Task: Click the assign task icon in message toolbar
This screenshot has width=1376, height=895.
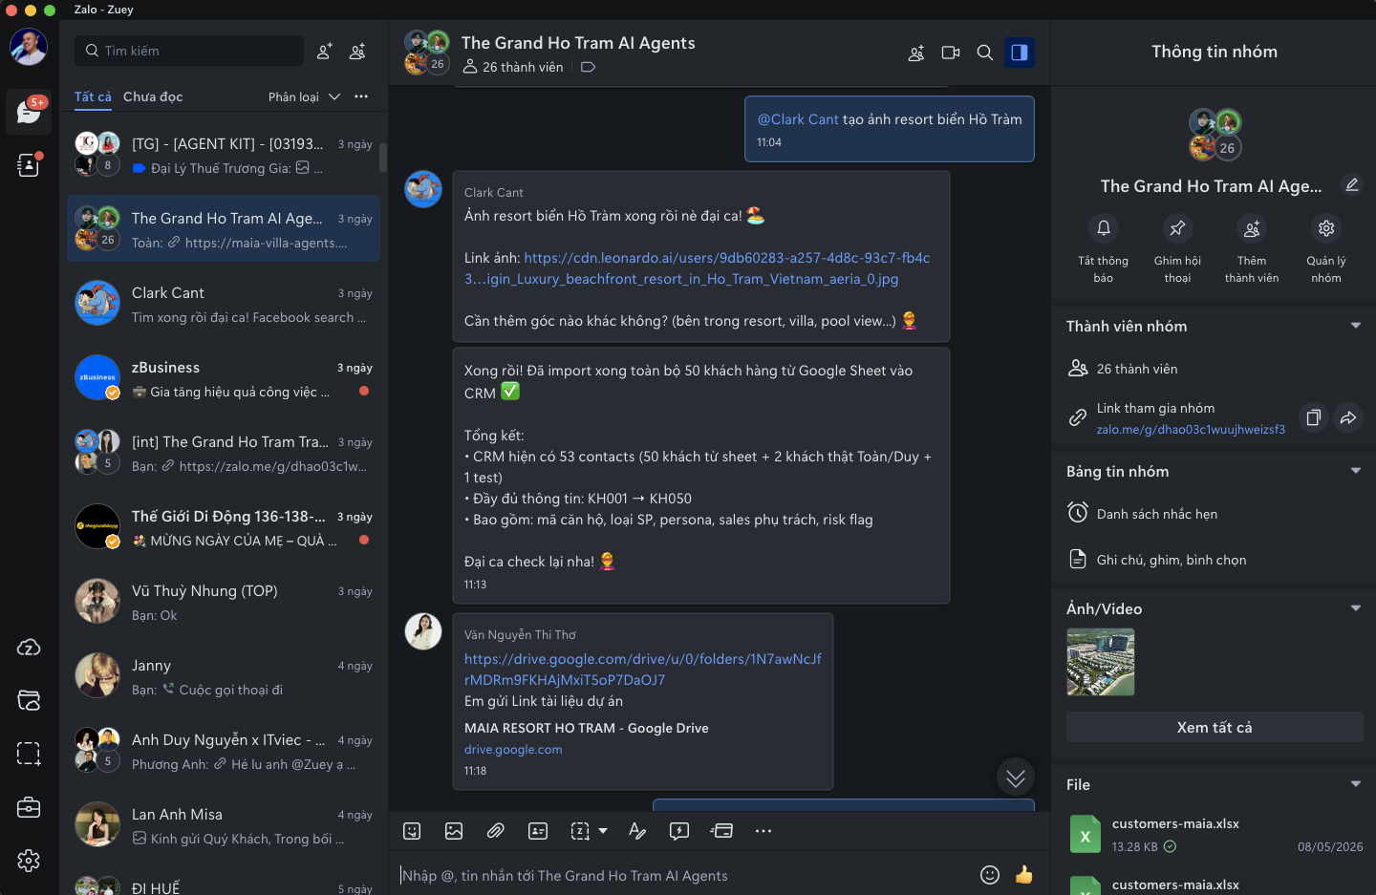Action: coord(721,831)
